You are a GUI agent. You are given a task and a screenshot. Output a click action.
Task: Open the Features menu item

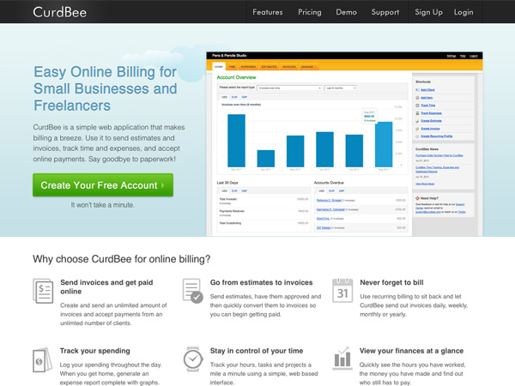click(268, 12)
